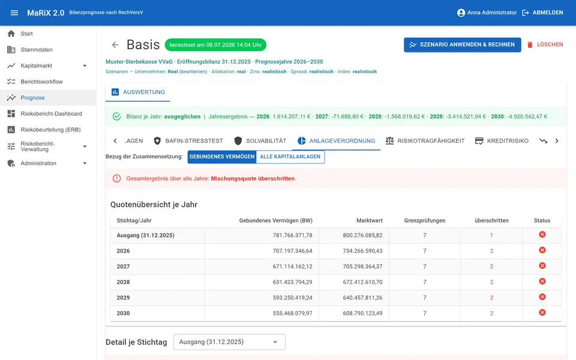Click the Risikobeurteilung (ERB) chart icon
Image resolution: width=576 pixels, height=360 pixels.
point(11,130)
